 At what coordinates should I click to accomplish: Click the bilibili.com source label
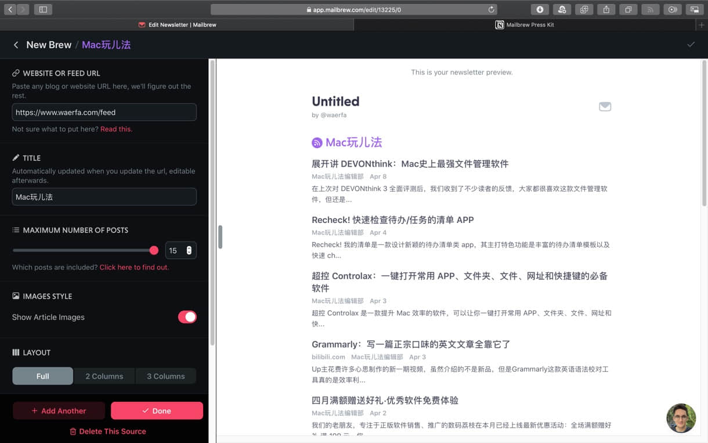(328, 357)
